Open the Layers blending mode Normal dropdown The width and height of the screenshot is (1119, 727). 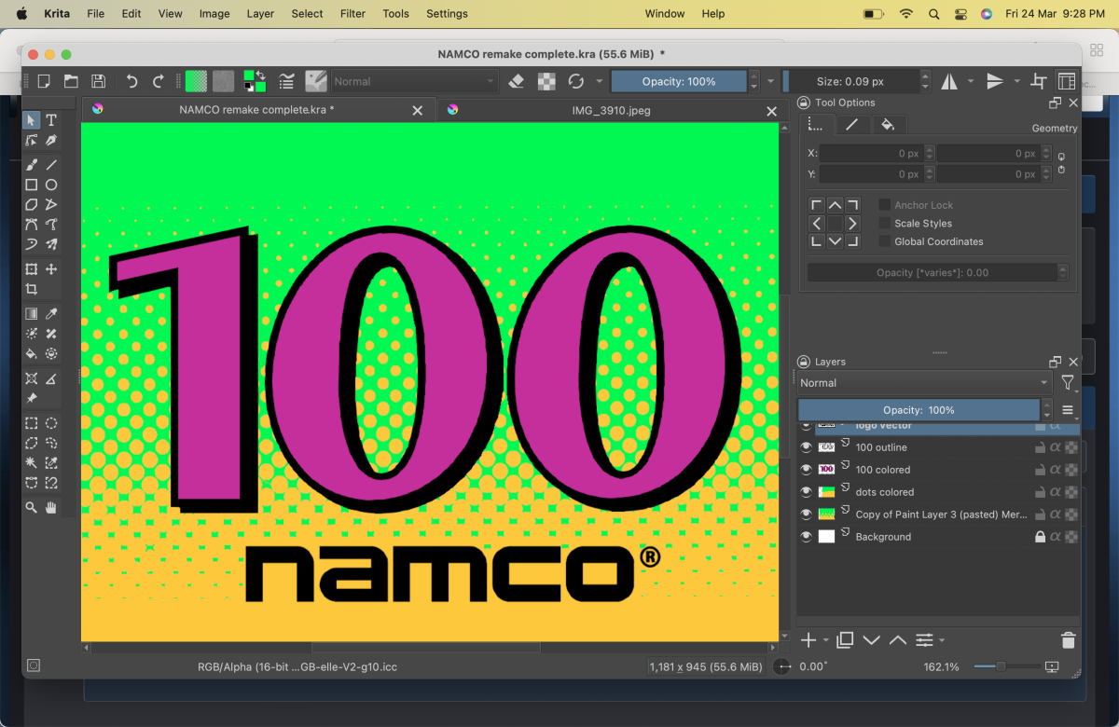tap(924, 383)
